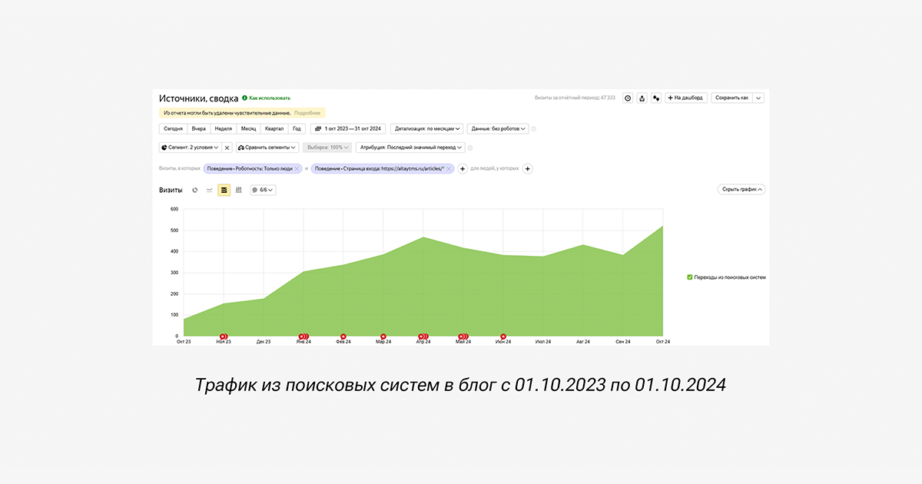Open Выборка: 100% dropdown
This screenshot has width=922, height=484.
pos(327,148)
